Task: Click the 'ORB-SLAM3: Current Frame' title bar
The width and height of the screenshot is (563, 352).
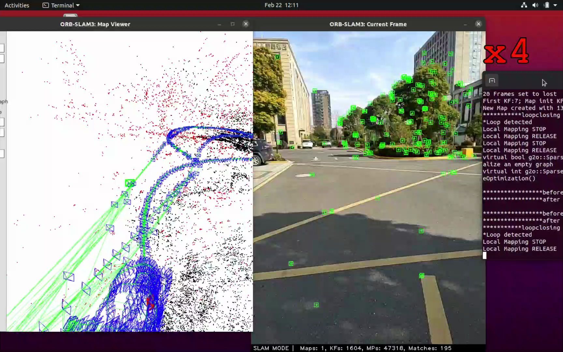Action: [368, 24]
